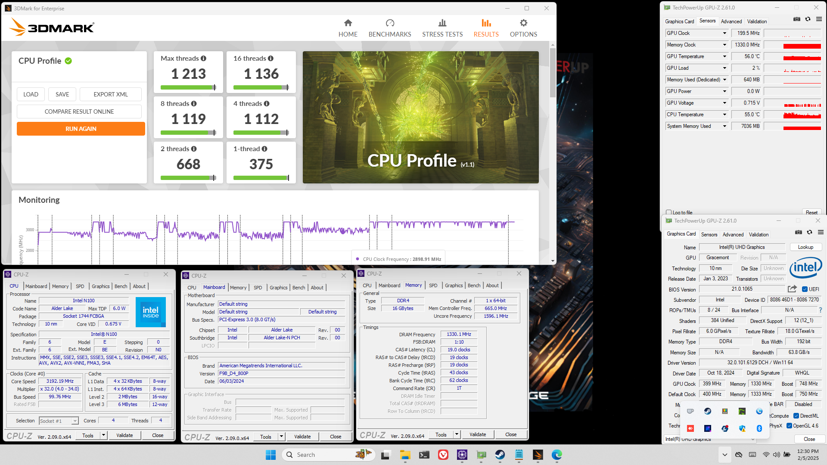Click refresh icon in GPU-Z Sensors window
This screenshot has width=827, height=465.
[808, 19]
